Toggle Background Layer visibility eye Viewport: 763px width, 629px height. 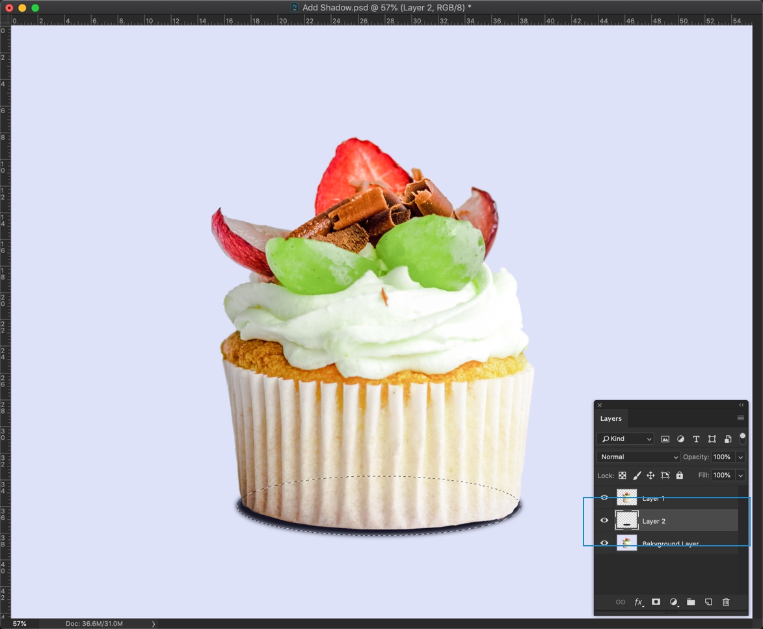[x=604, y=543]
